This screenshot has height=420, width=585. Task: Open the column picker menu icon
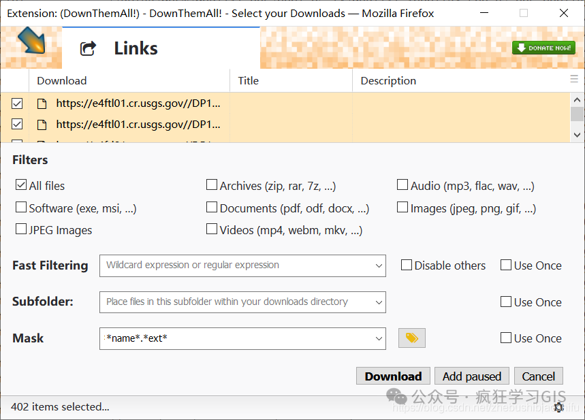click(574, 79)
